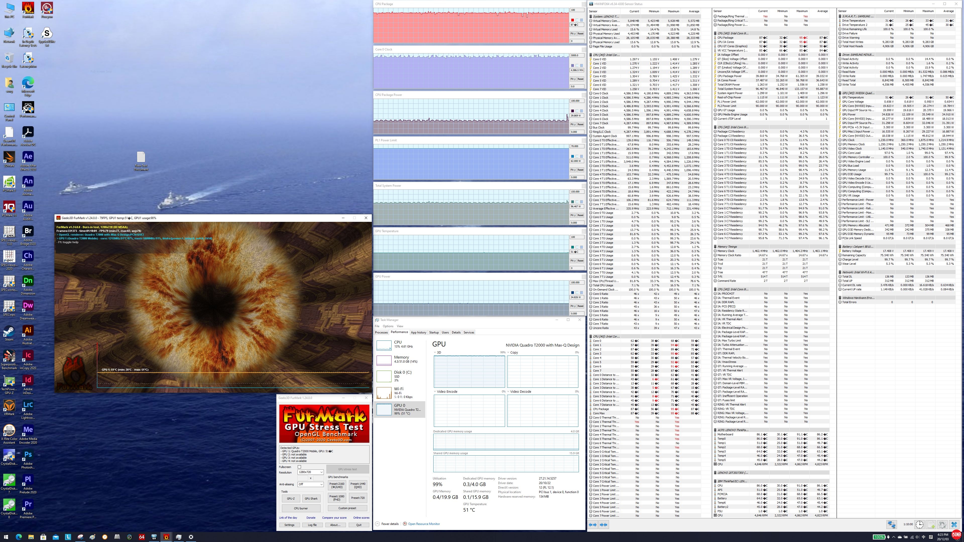The height and width of the screenshot is (542, 964).
Task: Select Adobe Photoshop desktop icon
Action: 28,459
